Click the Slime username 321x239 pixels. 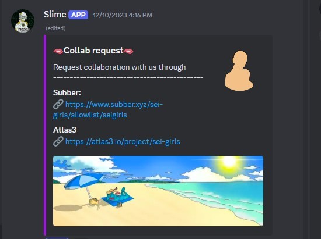click(x=55, y=15)
